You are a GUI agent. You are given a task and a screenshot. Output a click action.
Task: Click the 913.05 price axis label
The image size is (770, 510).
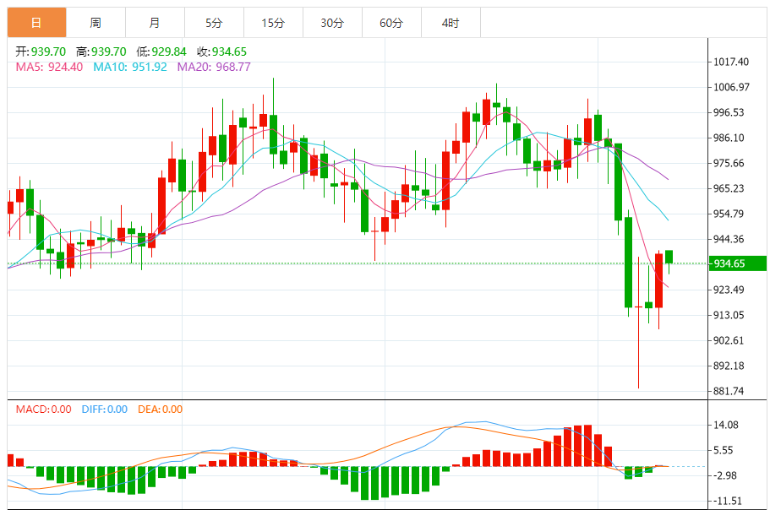click(729, 315)
